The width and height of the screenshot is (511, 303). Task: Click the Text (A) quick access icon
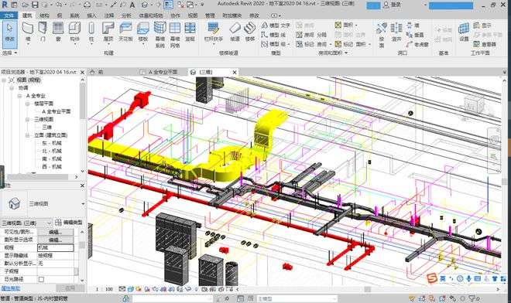coord(132,5)
